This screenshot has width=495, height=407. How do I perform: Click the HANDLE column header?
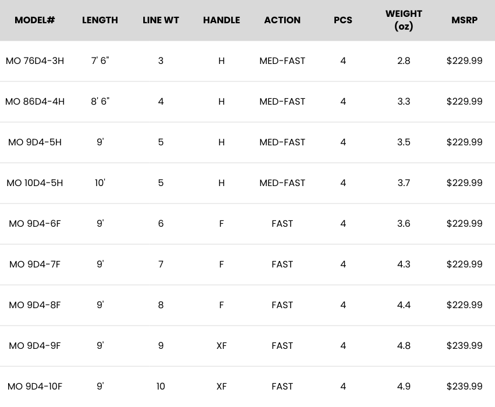click(221, 20)
